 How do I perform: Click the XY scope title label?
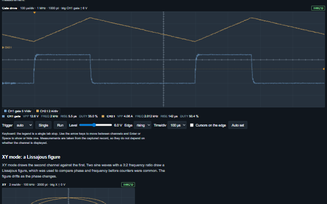point(4,185)
